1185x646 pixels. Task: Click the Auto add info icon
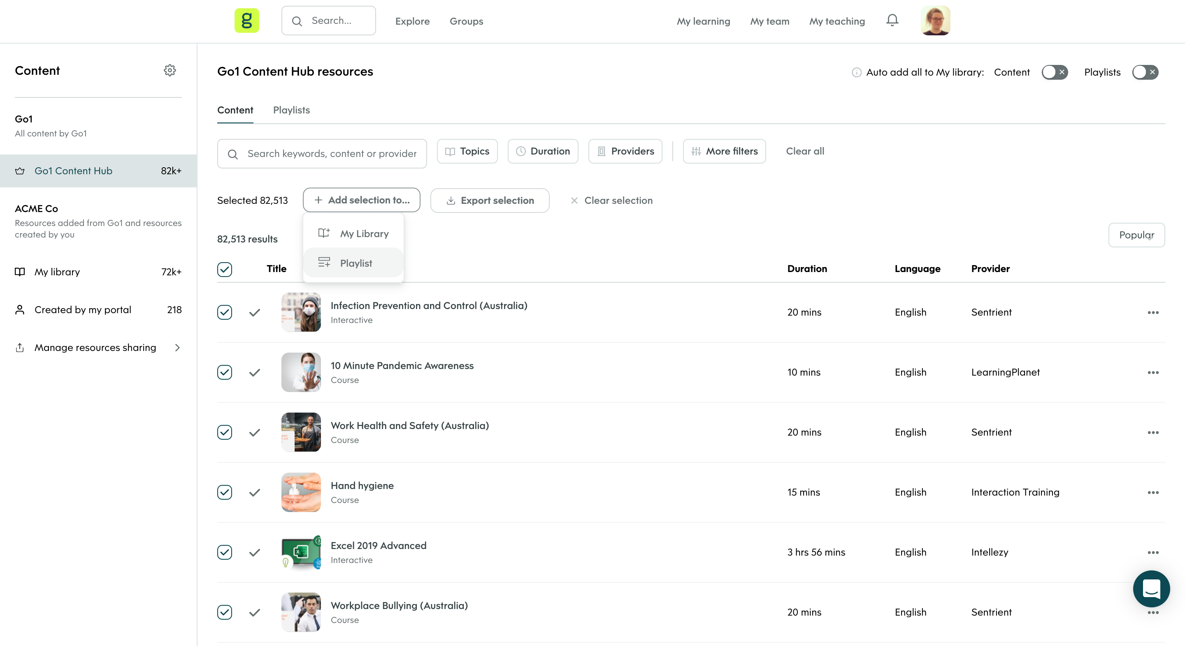coord(856,73)
